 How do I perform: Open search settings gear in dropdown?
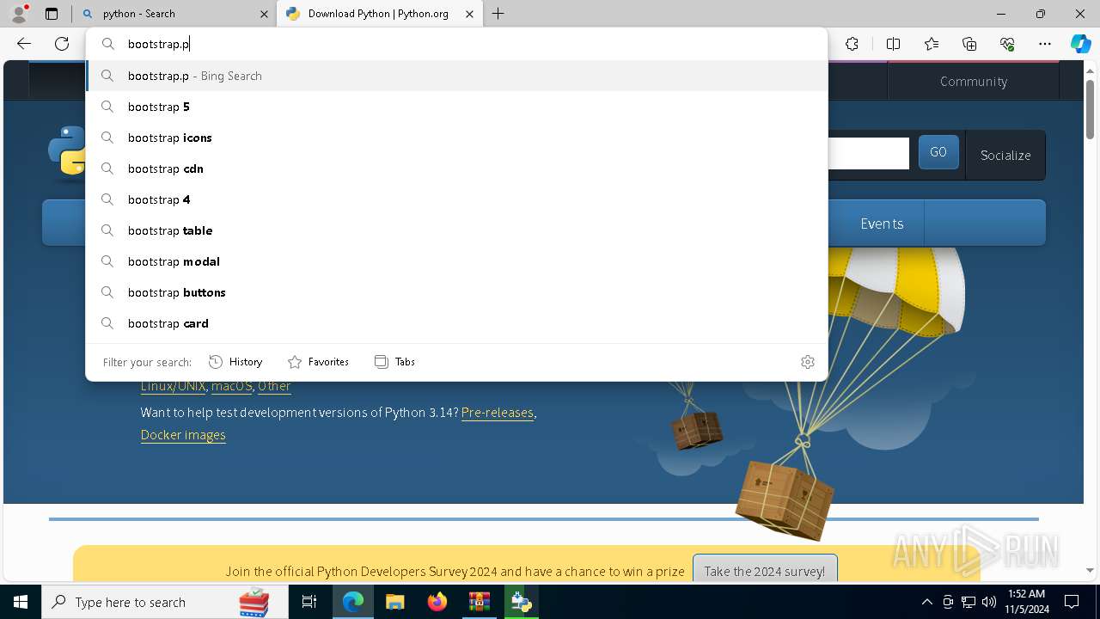click(808, 362)
